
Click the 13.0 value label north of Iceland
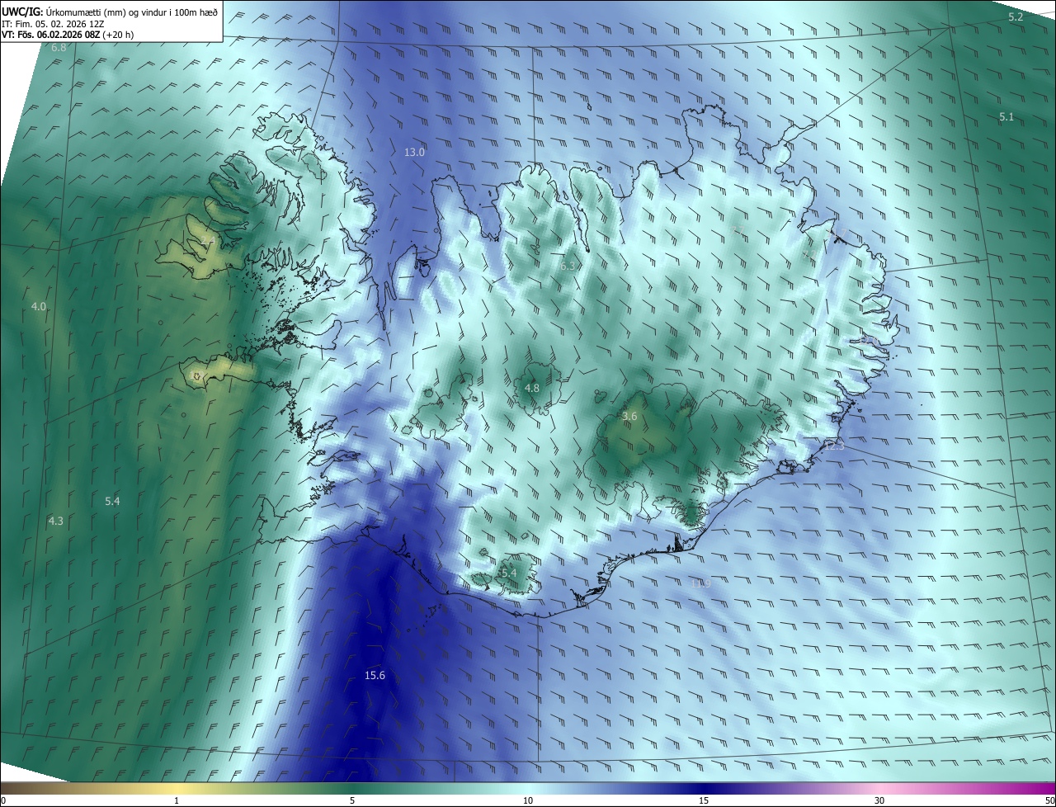coord(414,152)
